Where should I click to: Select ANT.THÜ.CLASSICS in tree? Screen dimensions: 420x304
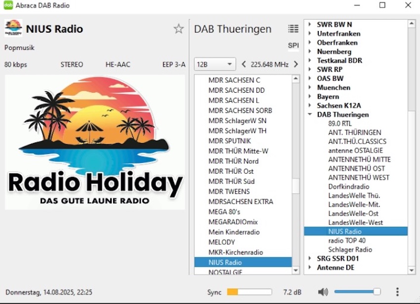[357, 142]
